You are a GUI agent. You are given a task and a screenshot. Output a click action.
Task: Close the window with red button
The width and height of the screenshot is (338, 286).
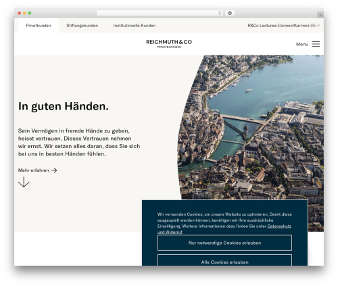tap(20, 14)
